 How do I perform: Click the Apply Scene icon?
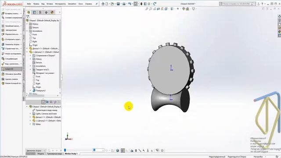point(187,9)
